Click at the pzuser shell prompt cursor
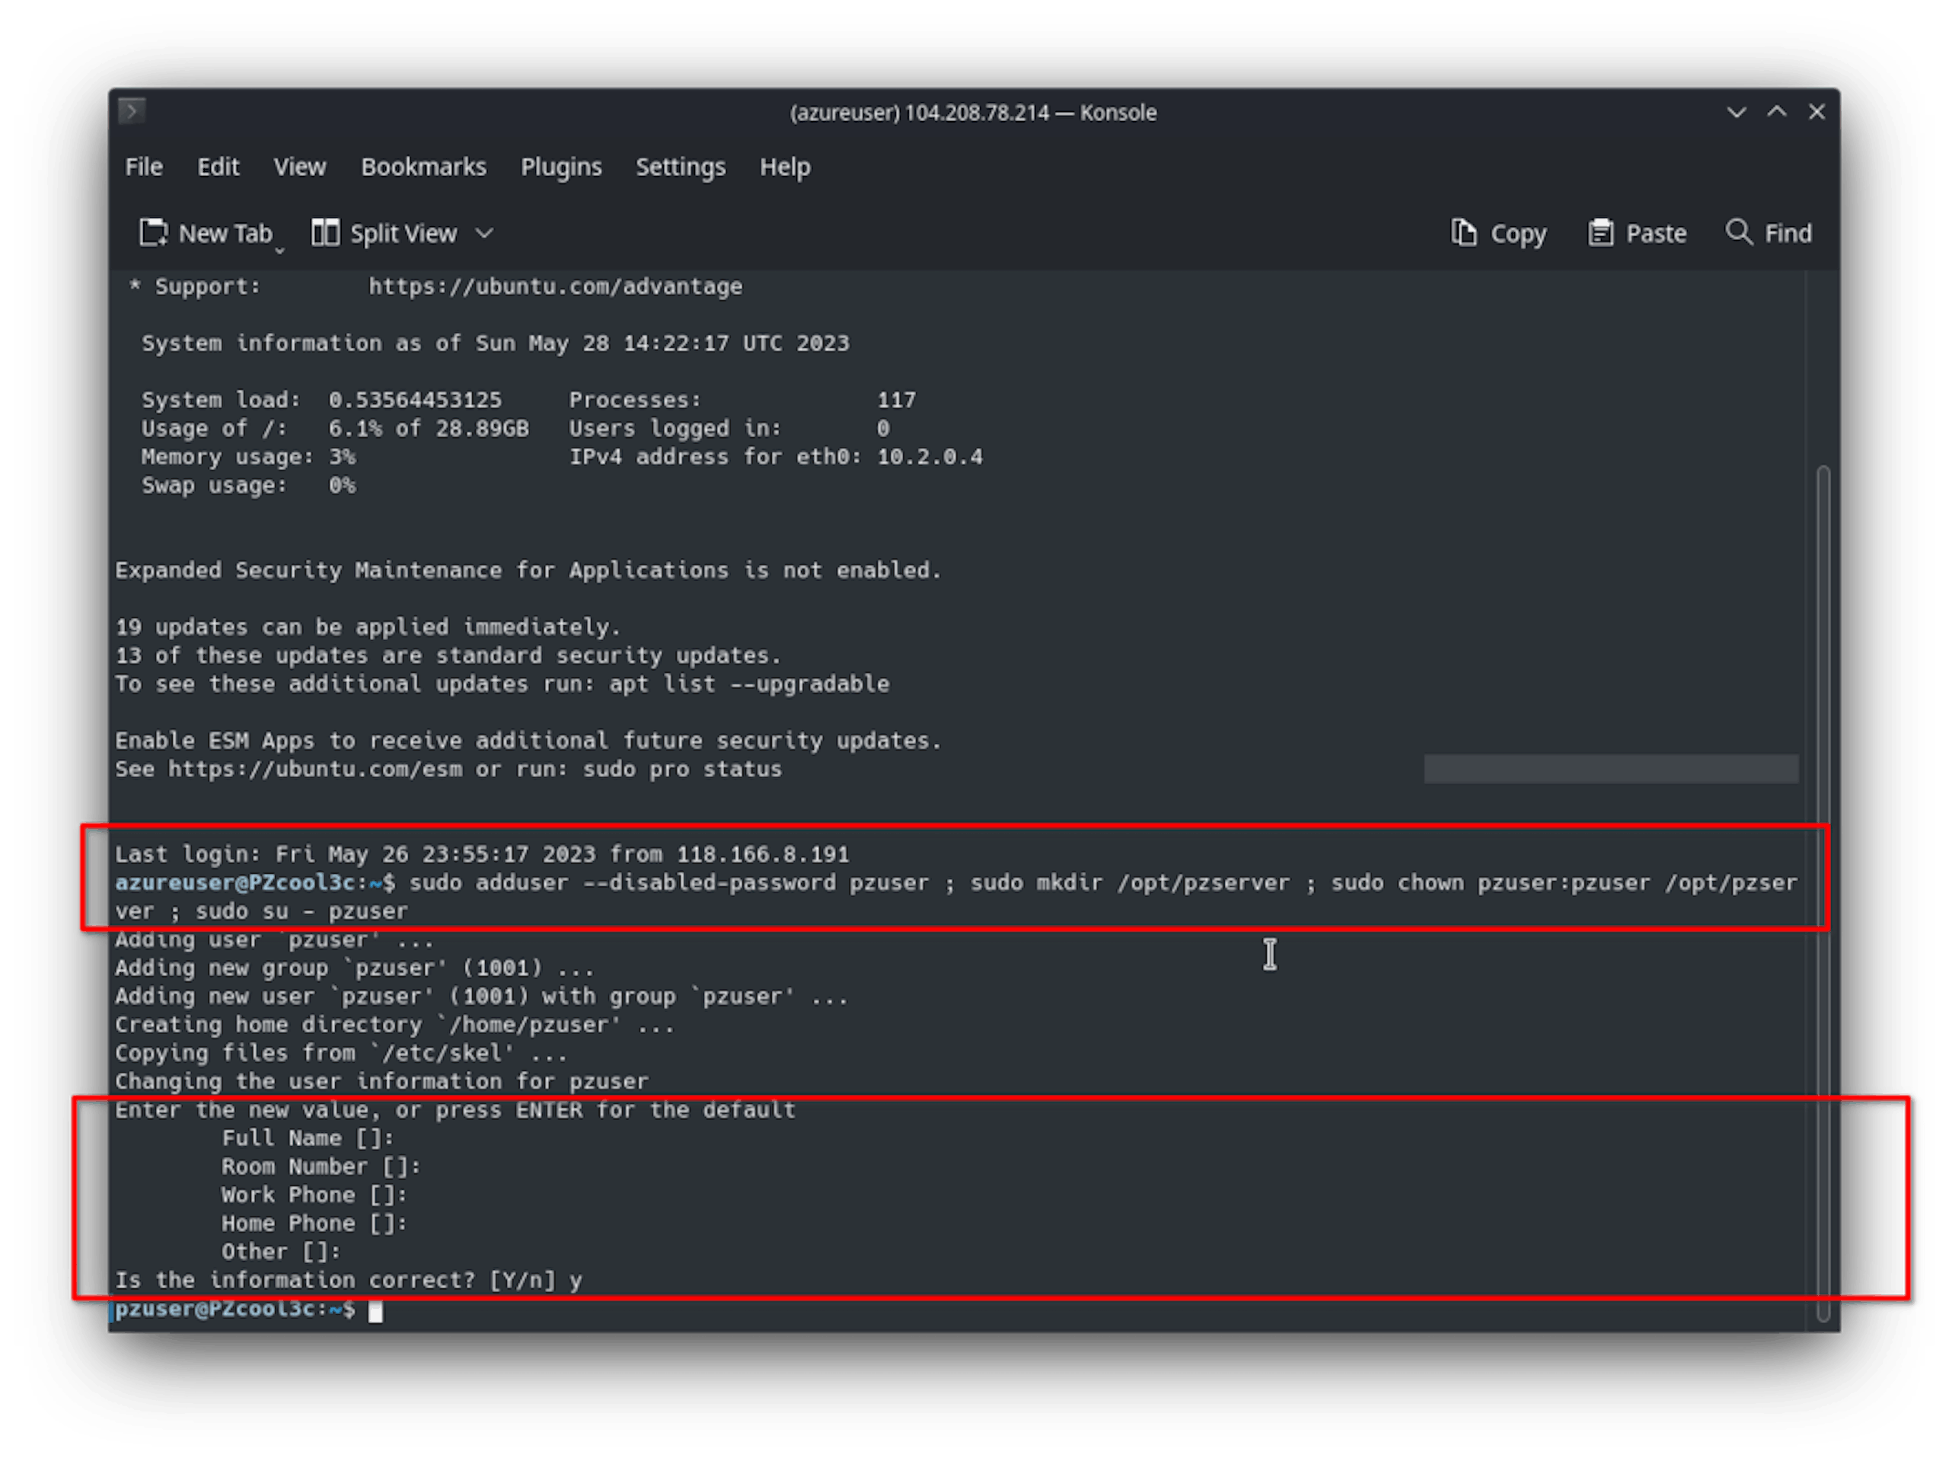Image resolution: width=1949 pixels, height=1461 pixels. point(375,1310)
